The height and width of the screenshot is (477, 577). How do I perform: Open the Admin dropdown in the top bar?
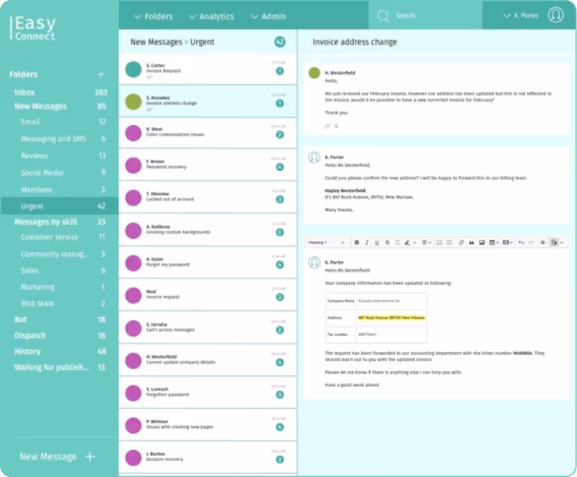[268, 16]
